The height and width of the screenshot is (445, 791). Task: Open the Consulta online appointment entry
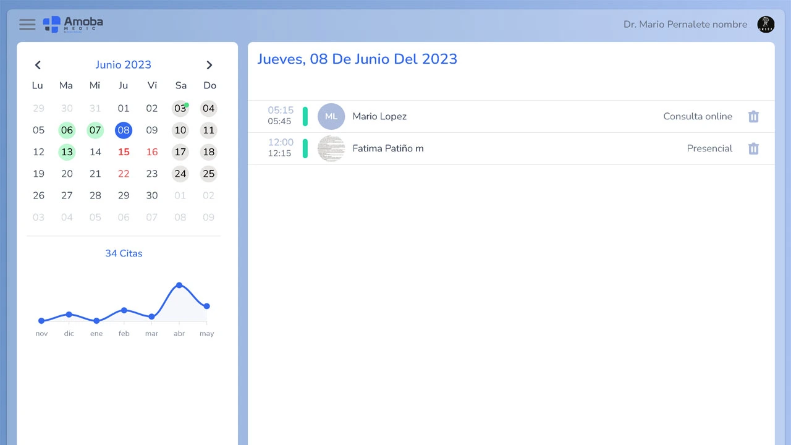698,116
